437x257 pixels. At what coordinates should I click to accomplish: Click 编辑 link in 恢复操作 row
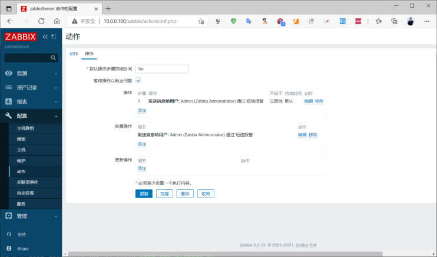(x=302, y=135)
